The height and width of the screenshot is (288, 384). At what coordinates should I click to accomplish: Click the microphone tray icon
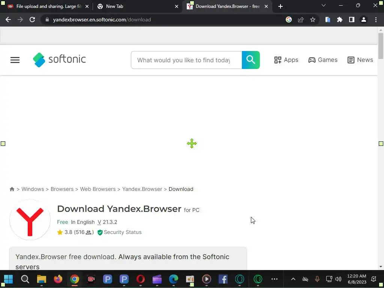click(317, 279)
